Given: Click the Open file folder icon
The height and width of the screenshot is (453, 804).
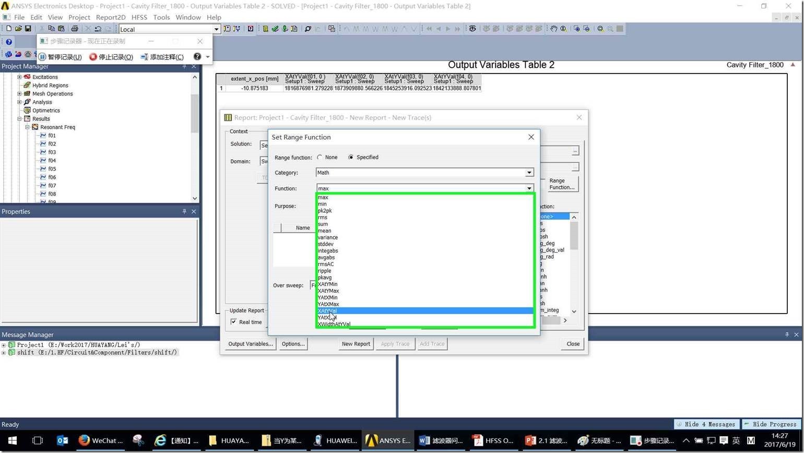Looking at the screenshot, I should point(18,29).
